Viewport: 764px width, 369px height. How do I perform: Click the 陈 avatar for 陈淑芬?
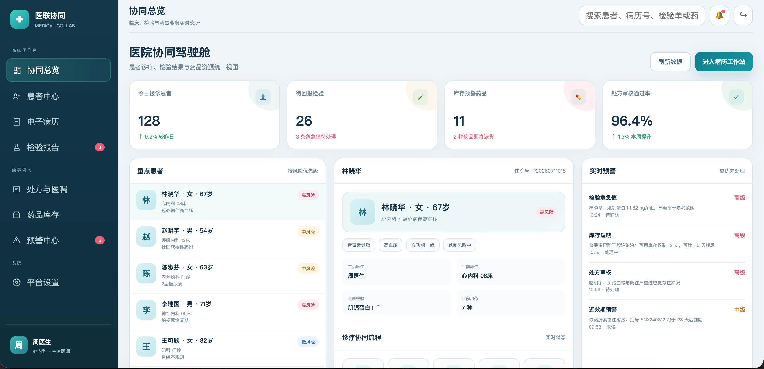146,273
